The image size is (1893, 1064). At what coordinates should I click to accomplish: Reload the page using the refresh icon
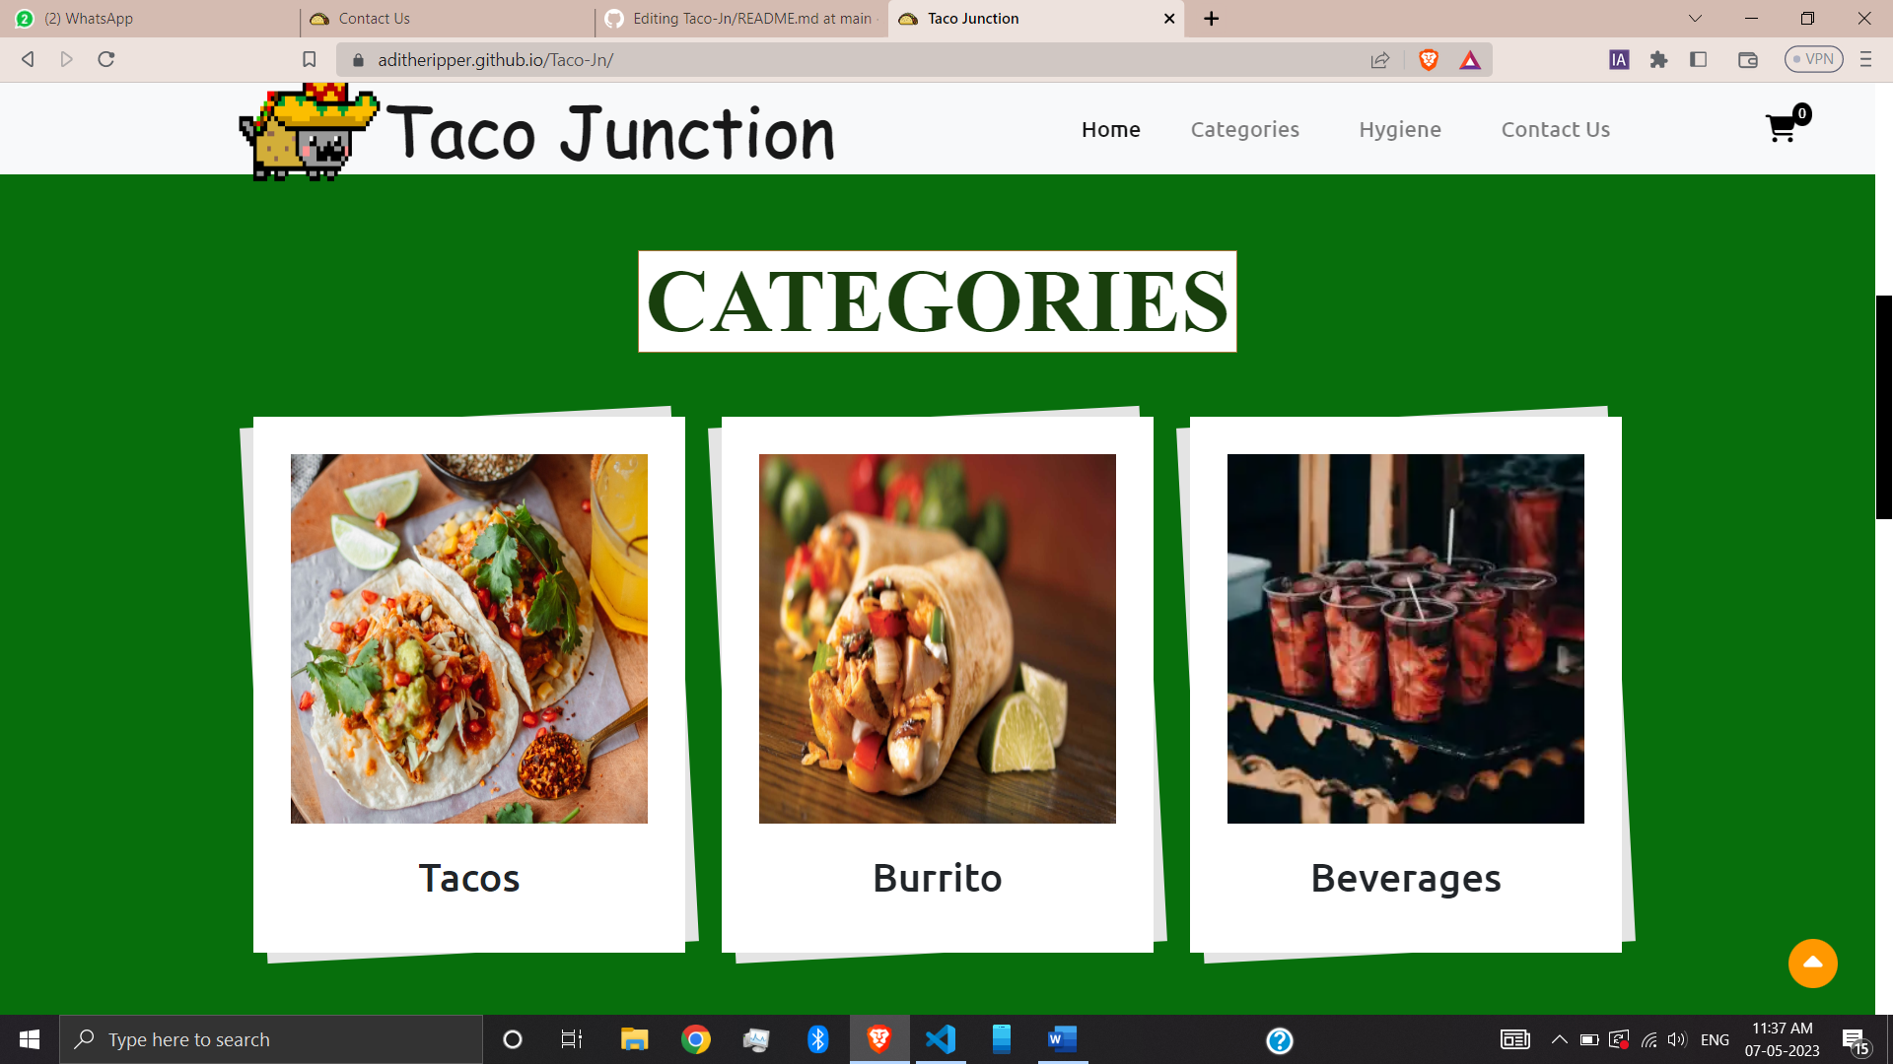tap(105, 59)
